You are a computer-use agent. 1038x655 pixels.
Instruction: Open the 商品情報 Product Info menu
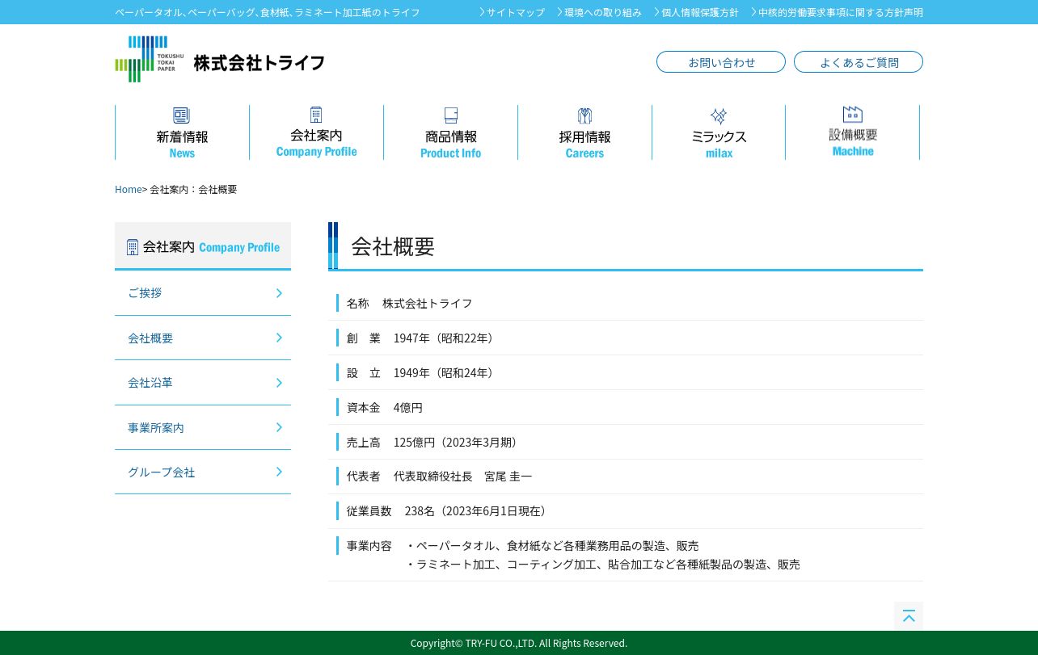pyautogui.click(x=451, y=132)
